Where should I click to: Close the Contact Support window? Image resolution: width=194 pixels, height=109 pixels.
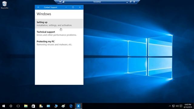point(80,7)
